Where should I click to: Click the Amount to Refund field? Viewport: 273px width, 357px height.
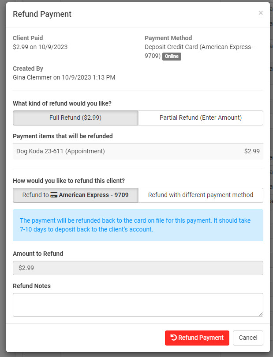(138, 268)
